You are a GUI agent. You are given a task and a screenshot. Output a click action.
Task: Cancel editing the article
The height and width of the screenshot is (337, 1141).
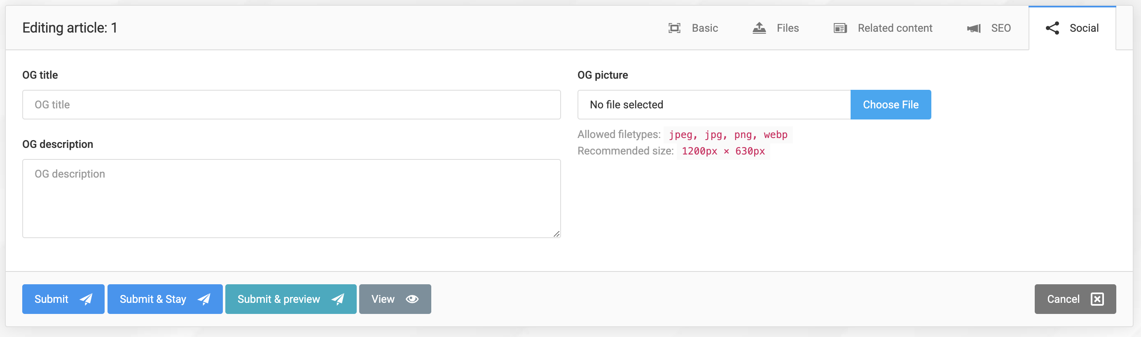pos(1063,300)
